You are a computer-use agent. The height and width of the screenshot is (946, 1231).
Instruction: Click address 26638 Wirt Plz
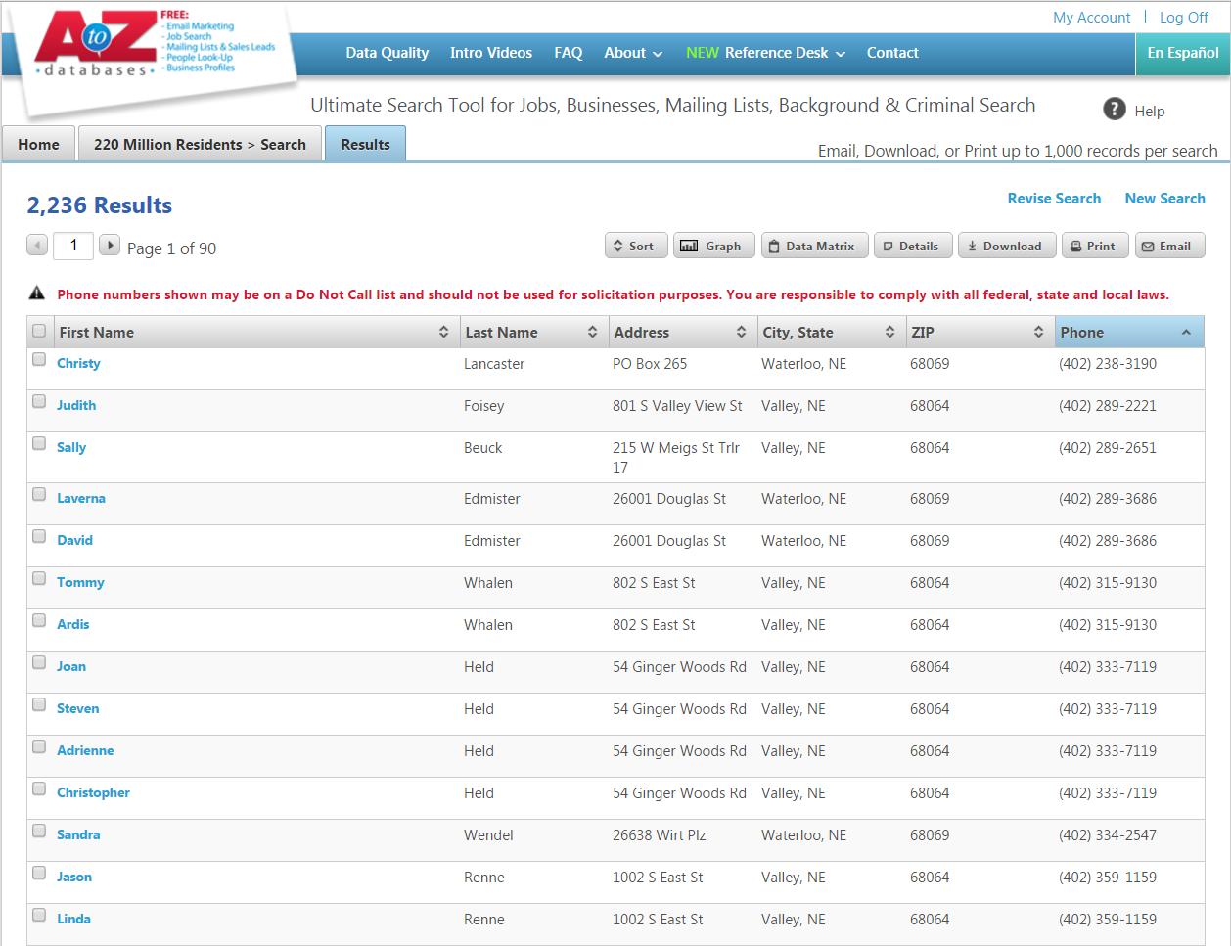659,835
